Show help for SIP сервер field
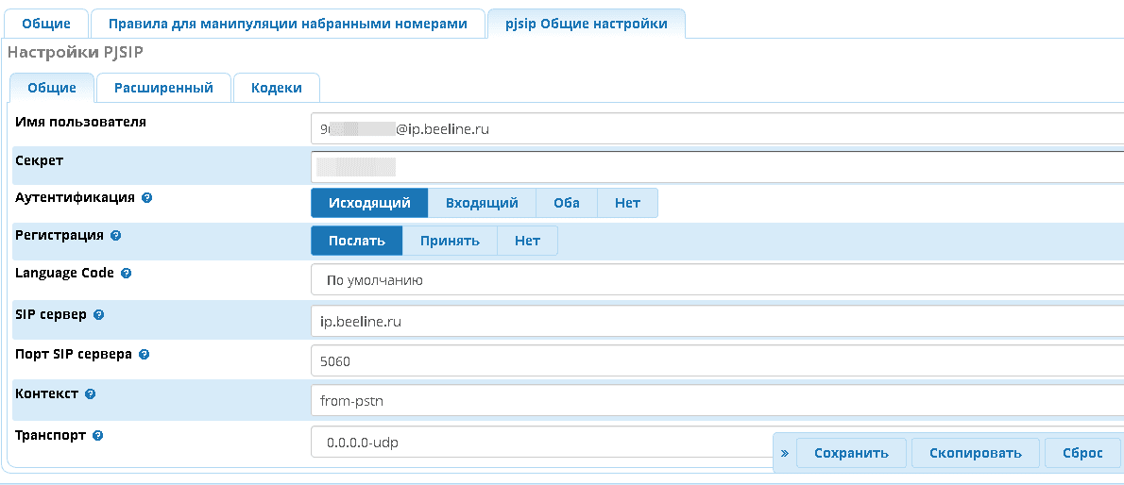The image size is (1124, 485). pos(99,315)
